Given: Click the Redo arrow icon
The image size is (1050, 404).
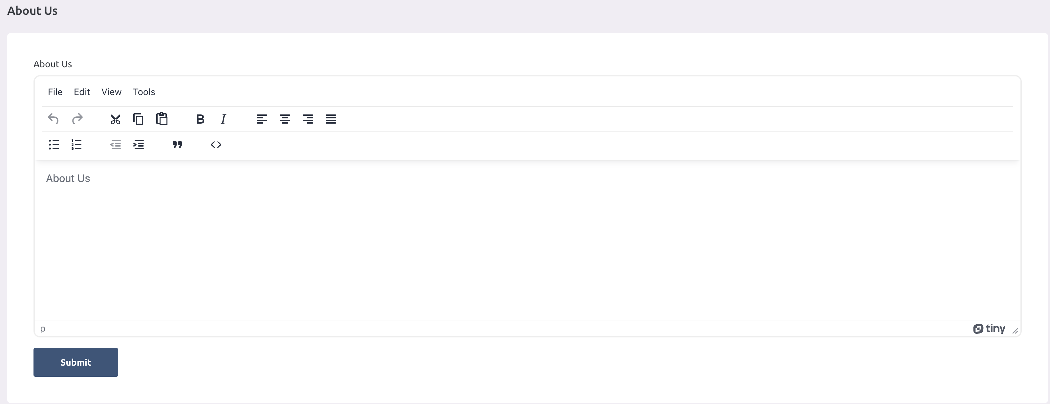Looking at the screenshot, I should (77, 119).
